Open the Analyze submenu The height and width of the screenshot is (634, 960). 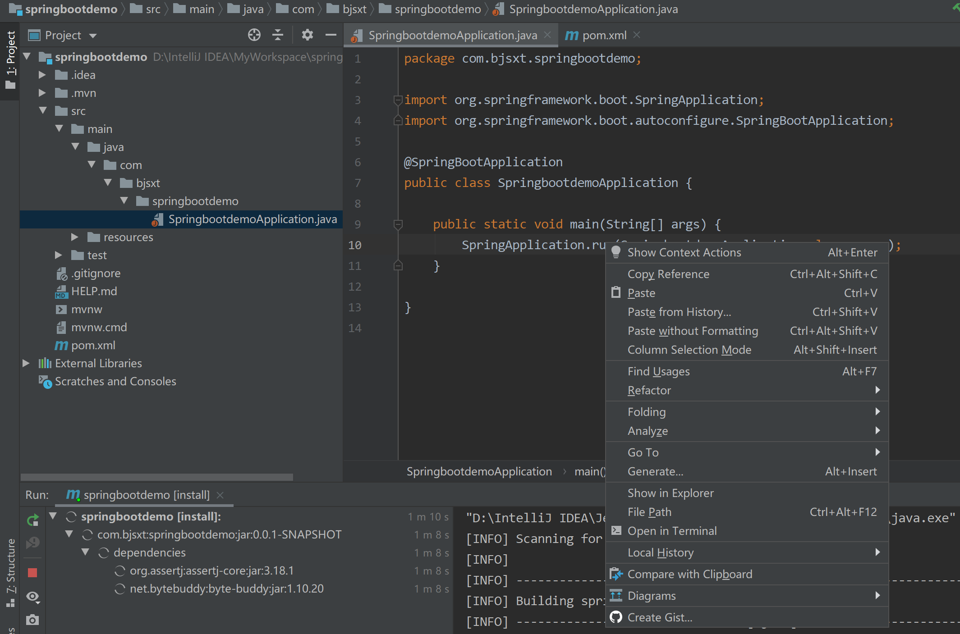click(747, 431)
